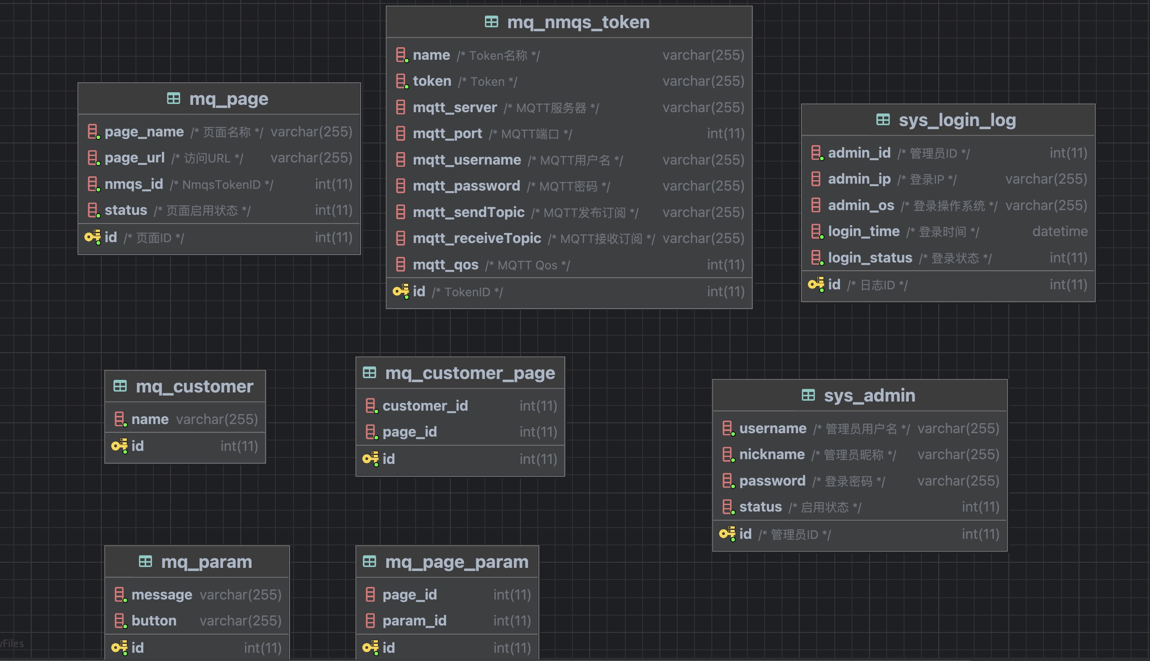Select the password 登录密码 column row
The height and width of the screenshot is (661, 1150).
tap(859, 481)
